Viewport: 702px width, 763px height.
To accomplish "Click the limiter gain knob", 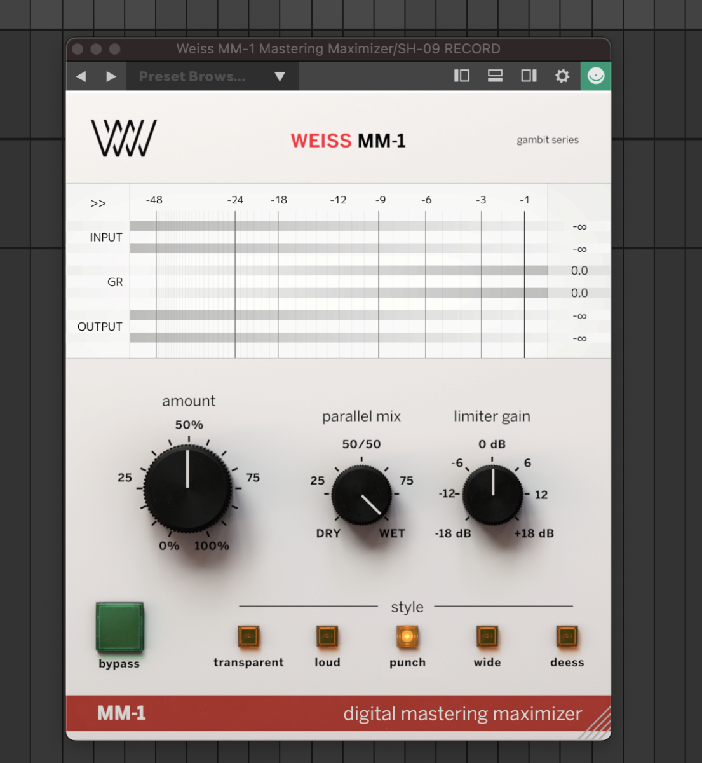I will (x=492, y=495).
